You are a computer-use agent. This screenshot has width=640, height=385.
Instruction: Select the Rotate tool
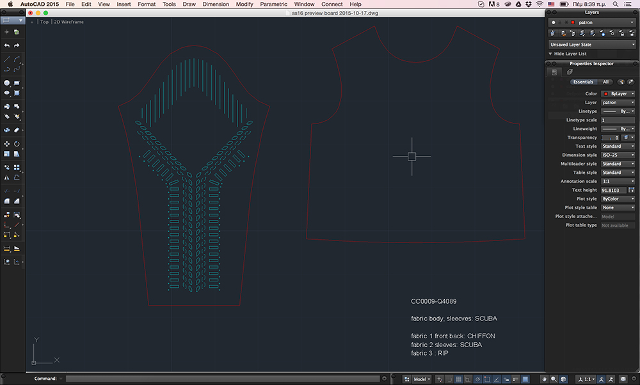coord(17,144)
